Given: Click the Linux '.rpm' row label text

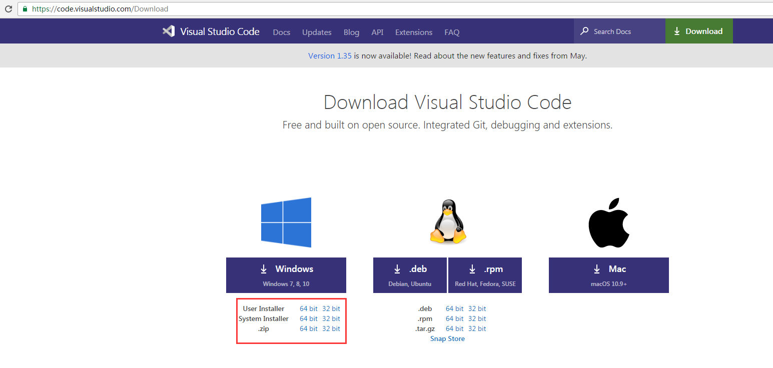Looking at the screenshot, I should click(x=425, y=318).
